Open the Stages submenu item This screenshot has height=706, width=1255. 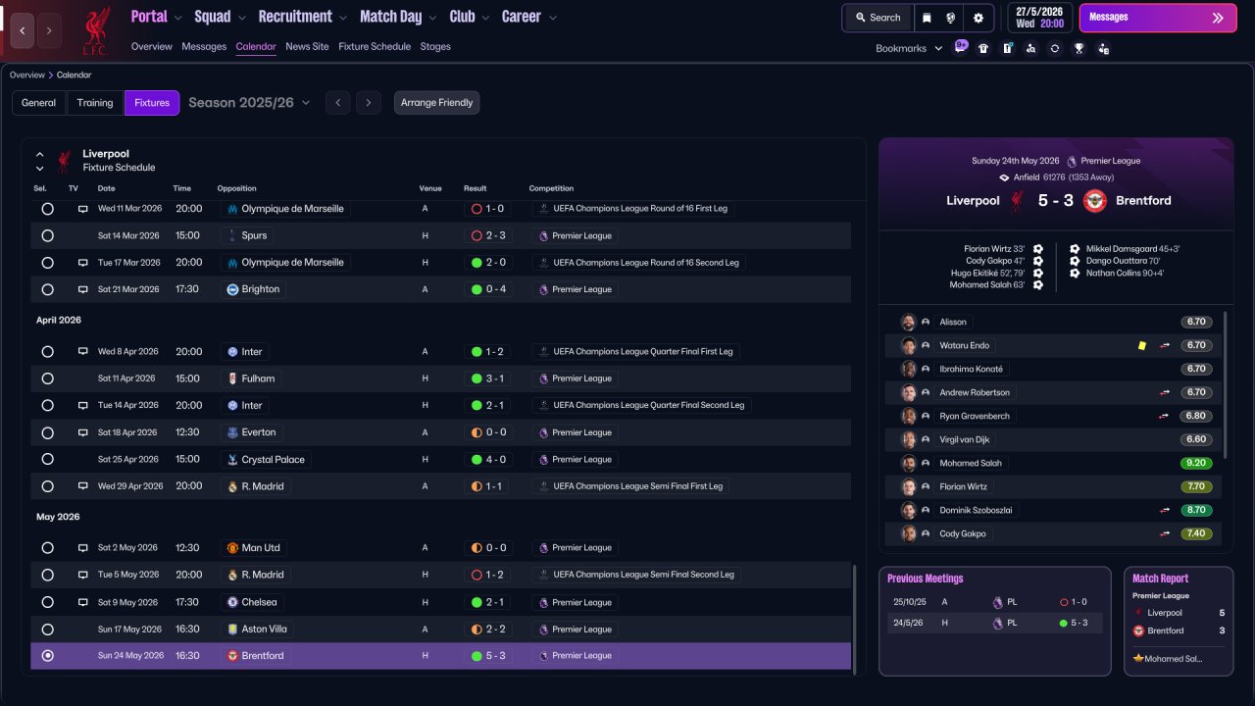pyautogui.click(x=435, y=46)
